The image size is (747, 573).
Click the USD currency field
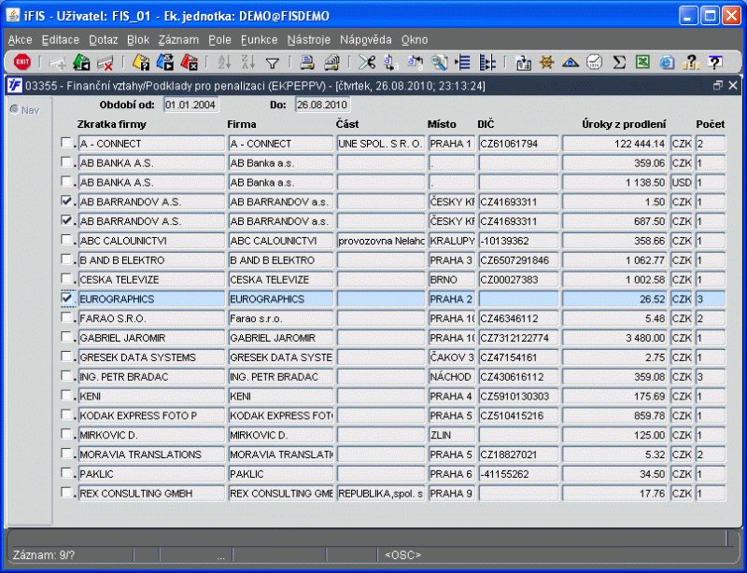tap(682, 182)
